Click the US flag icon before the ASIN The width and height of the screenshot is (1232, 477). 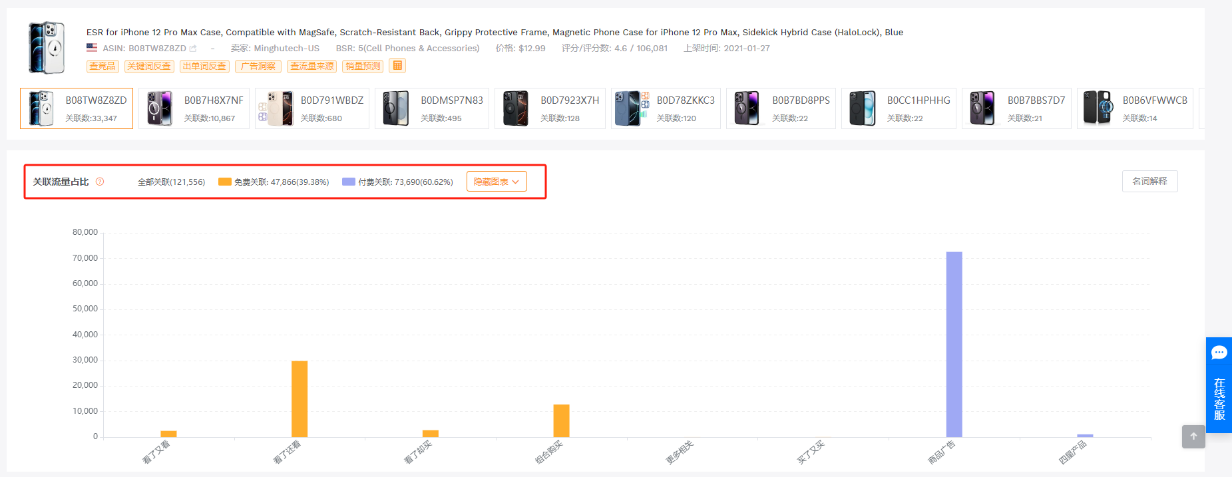(x=92, y=48)
